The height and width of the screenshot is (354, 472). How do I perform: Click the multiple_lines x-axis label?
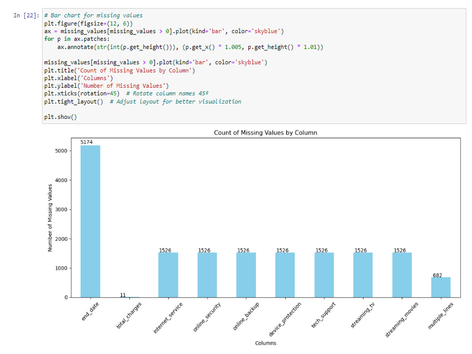pyautogui.click(x=441, y=316)
